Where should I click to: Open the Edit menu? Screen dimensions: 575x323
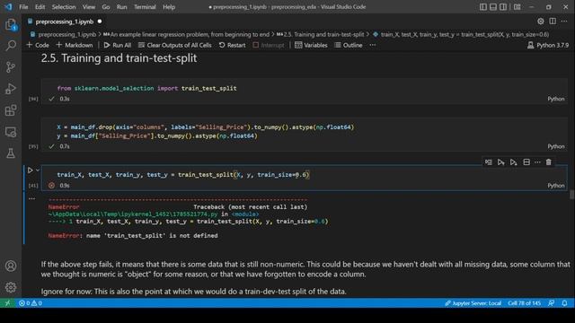pyautogui.click(x=40, y=7)
